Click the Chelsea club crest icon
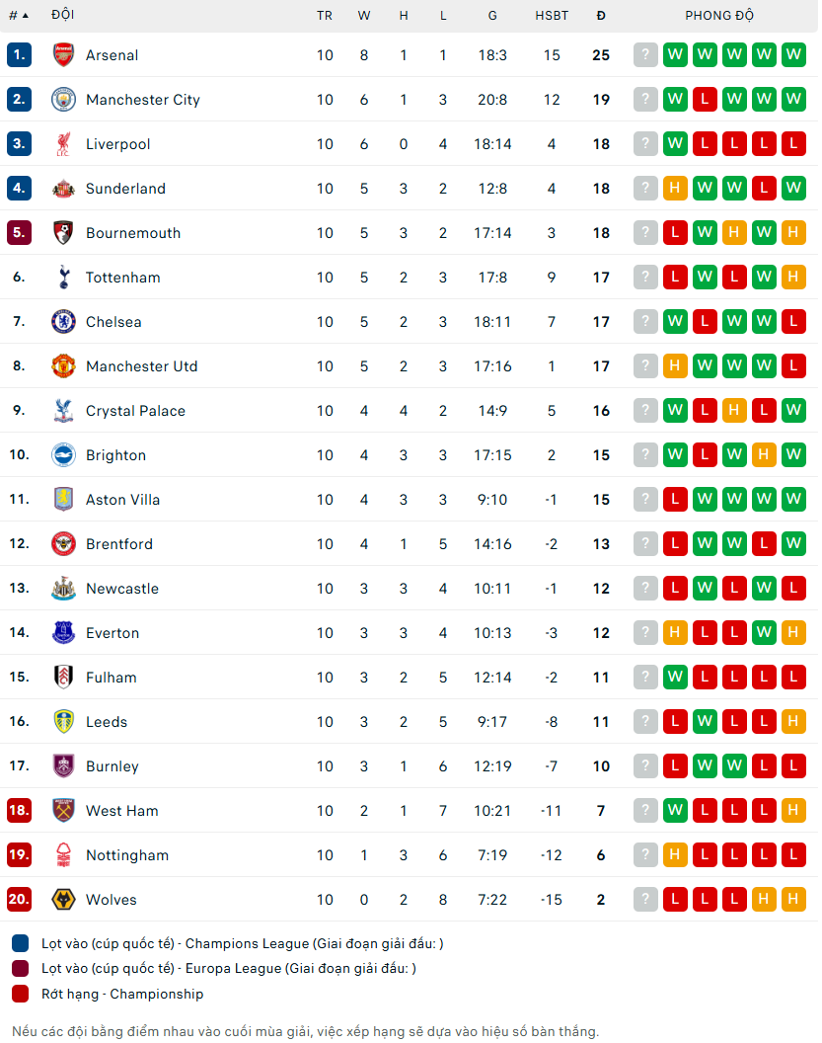 coord(63,322)
